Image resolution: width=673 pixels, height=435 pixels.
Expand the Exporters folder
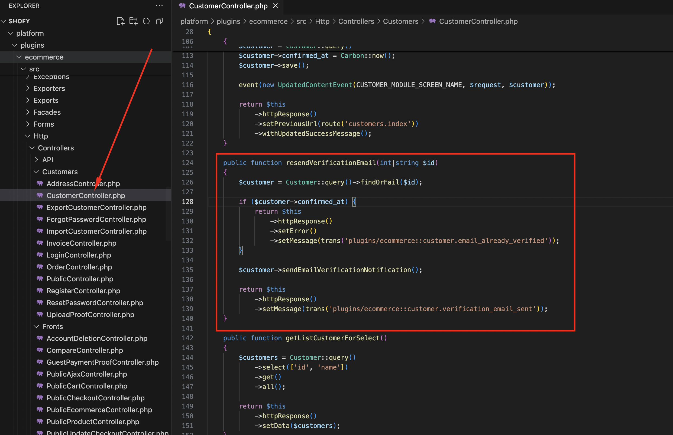coord(28,88)
